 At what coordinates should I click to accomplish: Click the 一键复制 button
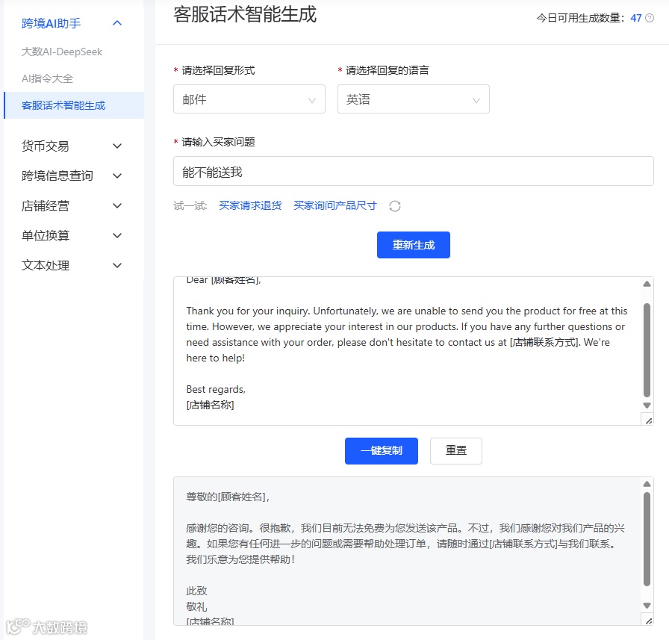[x=382, y=451]
